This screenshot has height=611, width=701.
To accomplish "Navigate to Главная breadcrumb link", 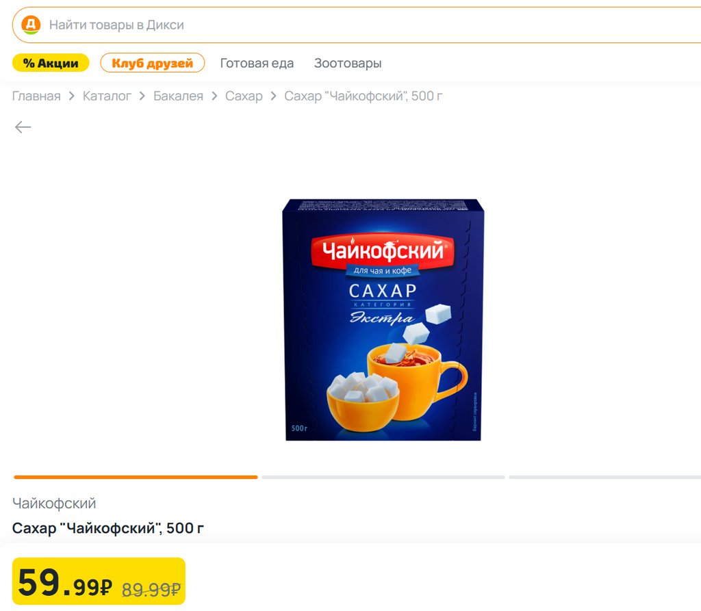I will (36, 96).
